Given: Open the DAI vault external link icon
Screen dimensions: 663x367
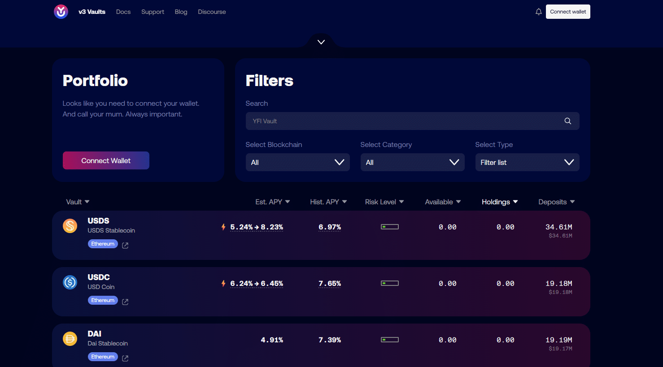Looking at the screenshot, I should (x=125, y=358).
